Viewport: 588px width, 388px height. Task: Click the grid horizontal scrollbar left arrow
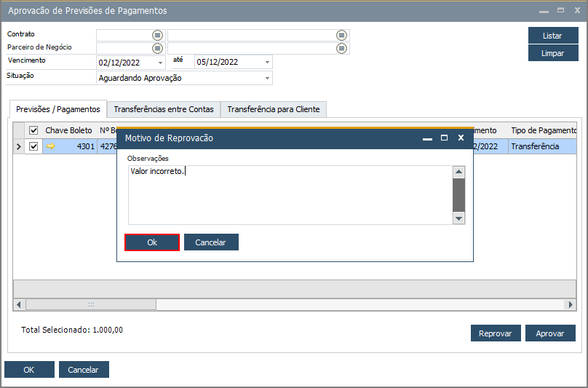[19, 304]
